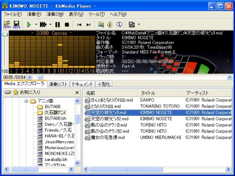Click the Save toolbar icon
This screenshot has height=176, width=235.
[16, 24]
